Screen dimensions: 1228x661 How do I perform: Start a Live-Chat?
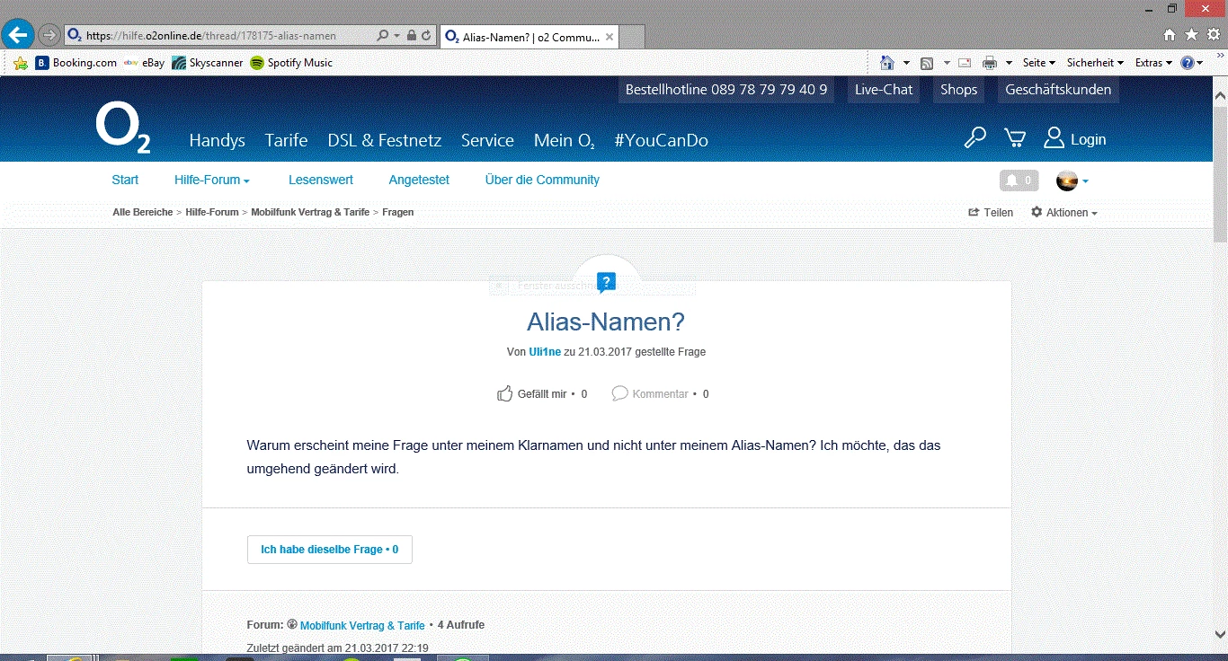click(x=884, y=90)
